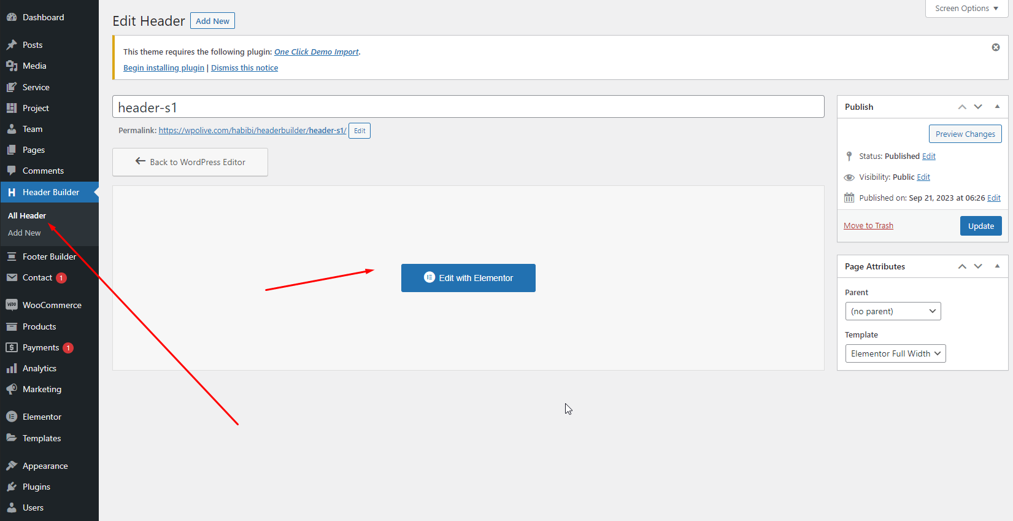1013x521 pixels.
Task: Click the Edit with Elementor button
Action: [468, 278]
